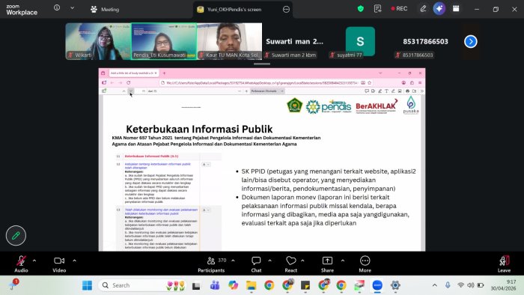524x295 pixels.
Task: Go to next page in PDF viewer
Action: click(x=131, y=91)
